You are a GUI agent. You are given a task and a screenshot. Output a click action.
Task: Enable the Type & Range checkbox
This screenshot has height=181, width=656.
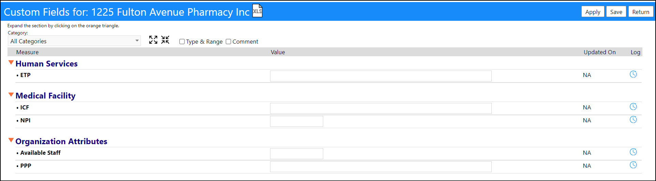point(182,42)
